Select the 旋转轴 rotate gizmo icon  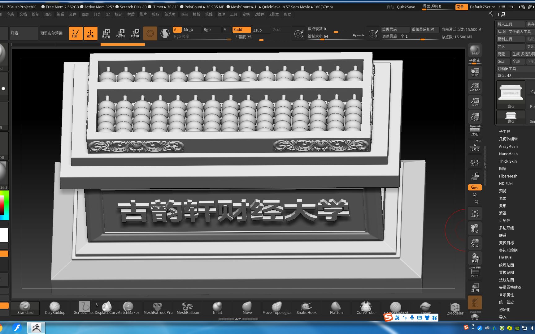click(135, 33)
